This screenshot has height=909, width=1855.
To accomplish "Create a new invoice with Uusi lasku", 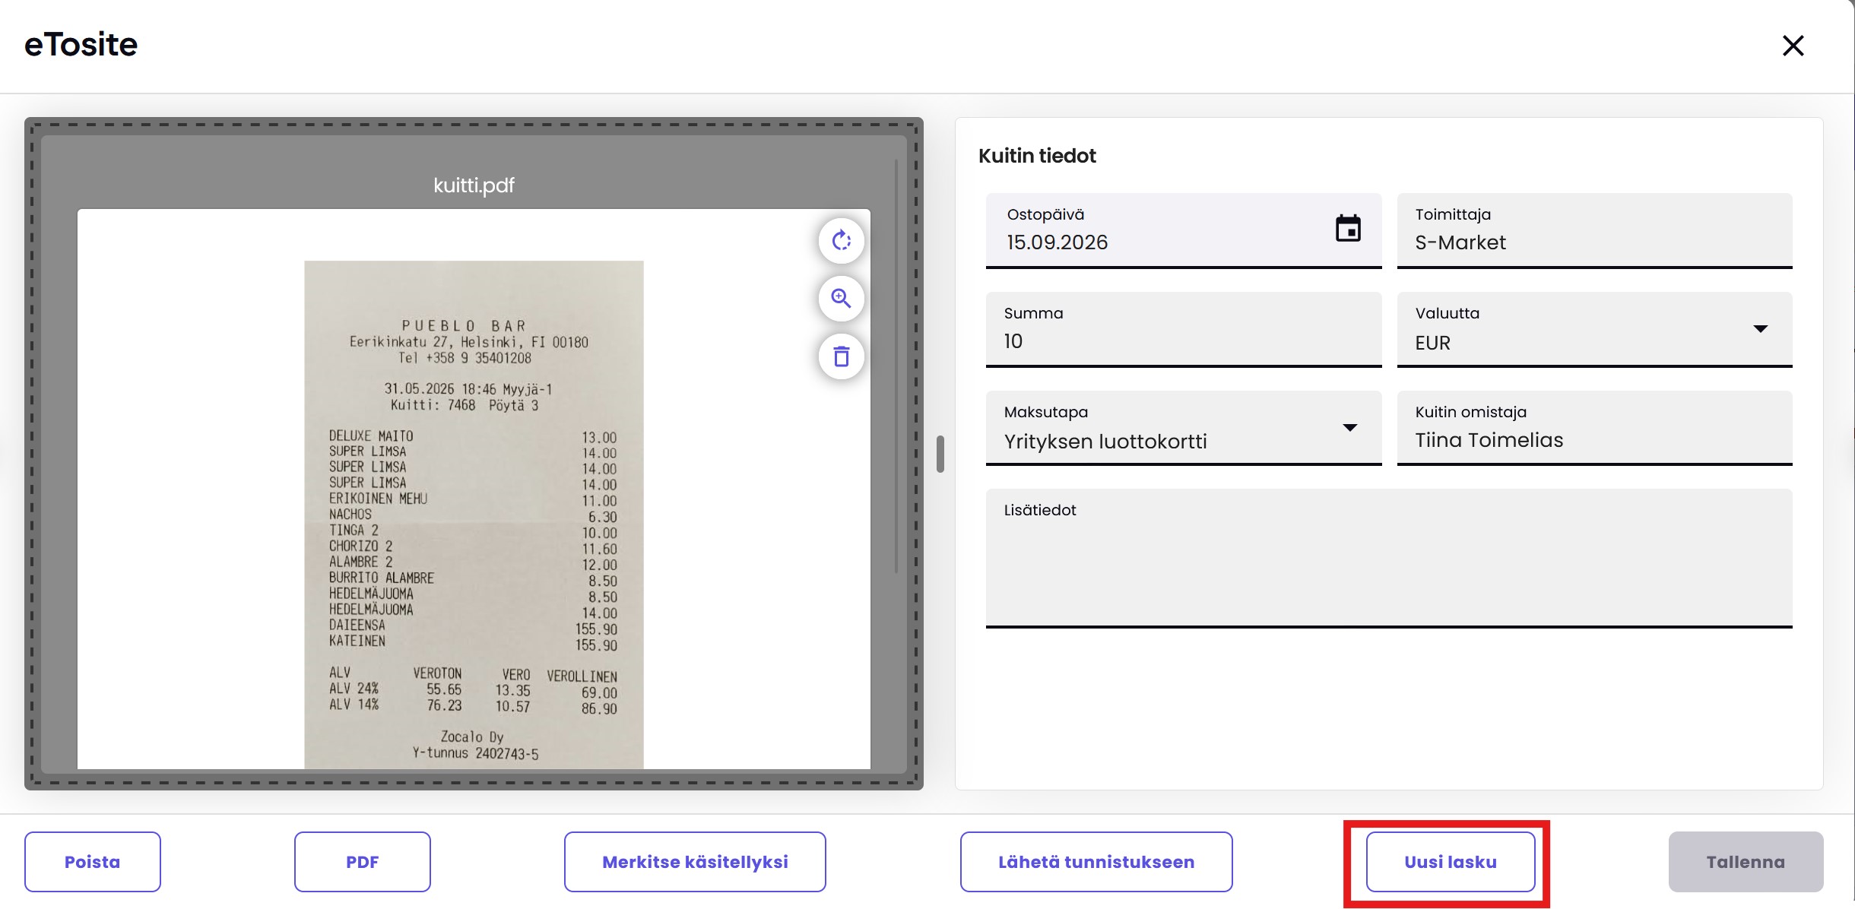I will (x=1451, y=862).
